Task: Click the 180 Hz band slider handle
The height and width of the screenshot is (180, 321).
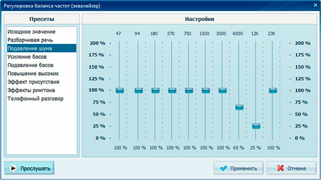Action: point(155,90)
